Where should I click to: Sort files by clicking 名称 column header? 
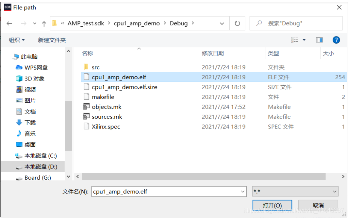tap(88, 53)
